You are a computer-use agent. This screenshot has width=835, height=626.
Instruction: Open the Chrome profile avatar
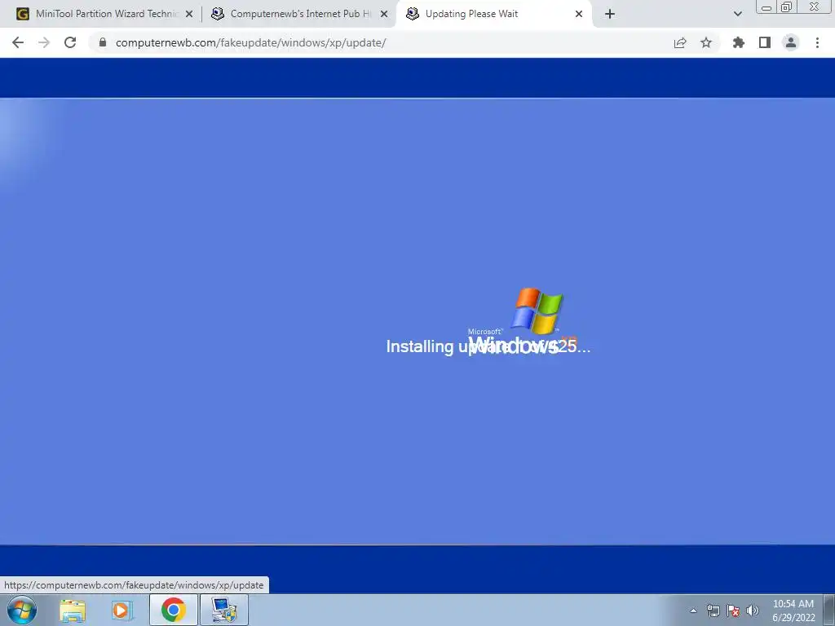click(791, 42)
